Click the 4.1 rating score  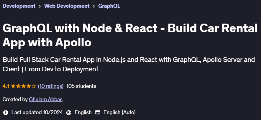tap(6, 86)
